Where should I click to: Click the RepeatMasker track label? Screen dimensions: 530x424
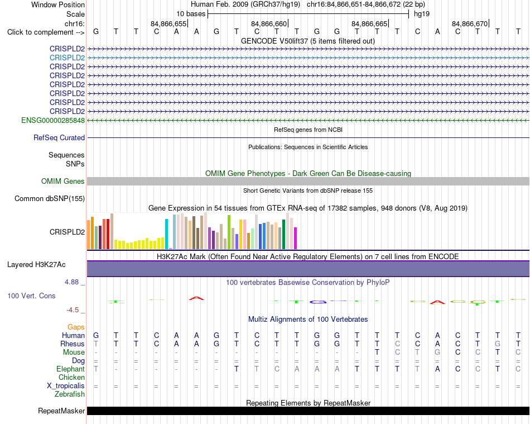point(61,411)
